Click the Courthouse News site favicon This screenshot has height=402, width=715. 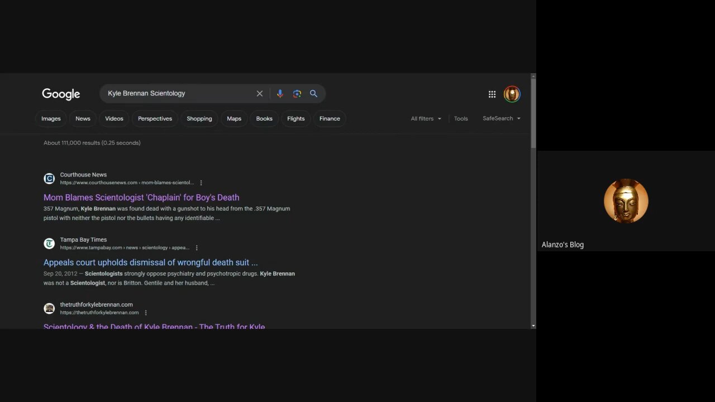click(x=49, y=179)
